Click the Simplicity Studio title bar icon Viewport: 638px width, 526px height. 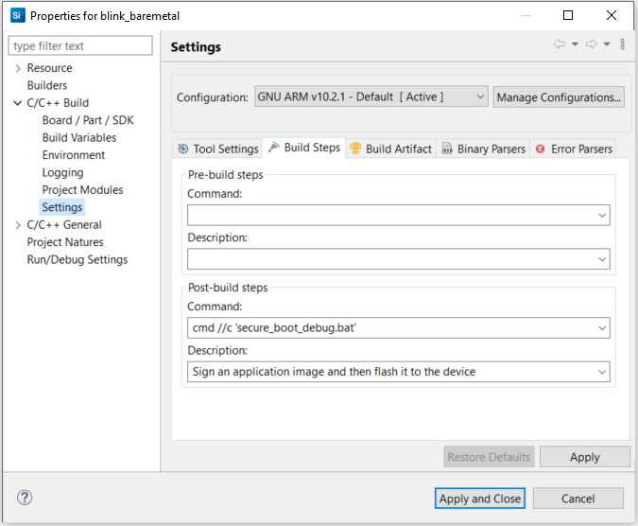pyautogui.click(x=16, y=15)
